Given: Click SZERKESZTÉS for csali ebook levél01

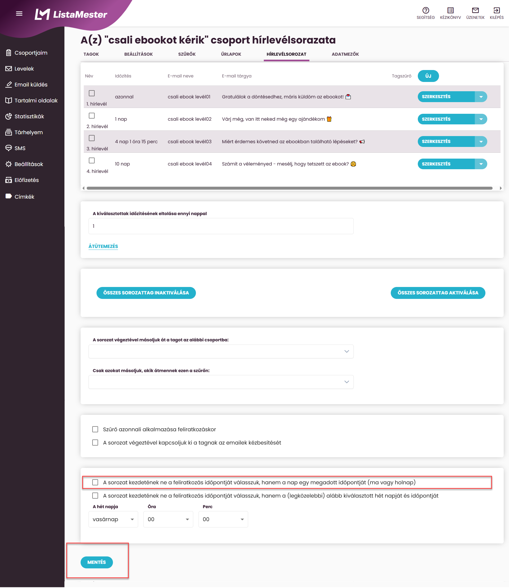Looking at the screenshot, I should click(446, 97).
